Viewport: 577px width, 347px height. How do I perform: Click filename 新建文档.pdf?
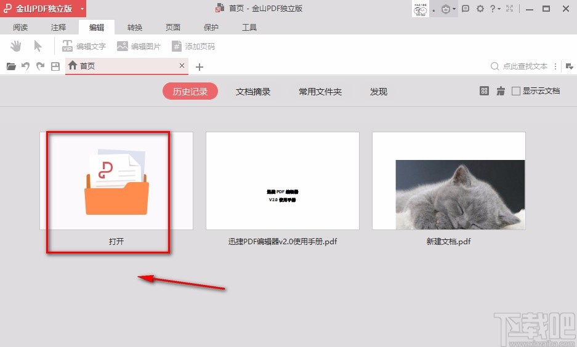pos(448,242)
